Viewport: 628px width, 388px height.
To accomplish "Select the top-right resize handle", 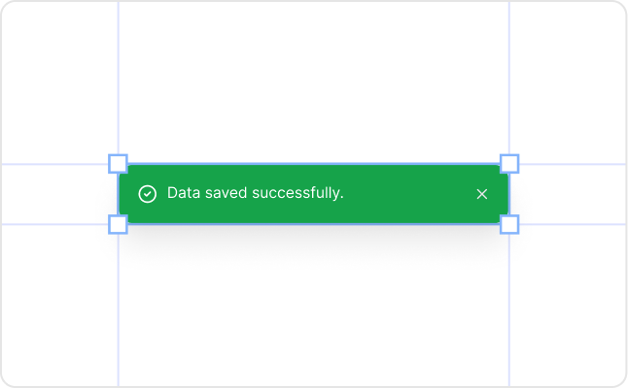I will coord(509,163).
